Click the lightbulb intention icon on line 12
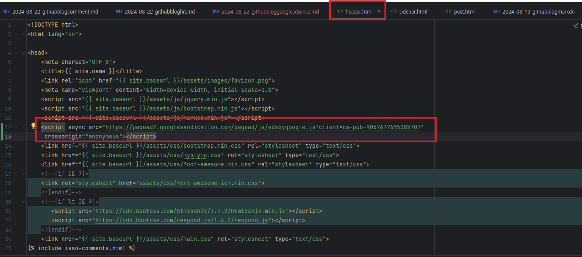The height and width of the screenshot is (257, 582). coord(33,126)
